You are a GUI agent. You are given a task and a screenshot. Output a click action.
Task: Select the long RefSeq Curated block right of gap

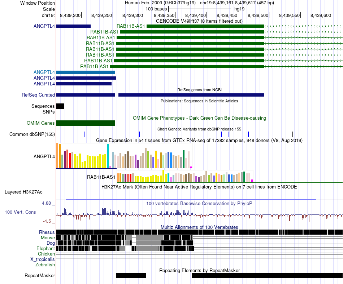pyautogui.click(x=191, y=95)
